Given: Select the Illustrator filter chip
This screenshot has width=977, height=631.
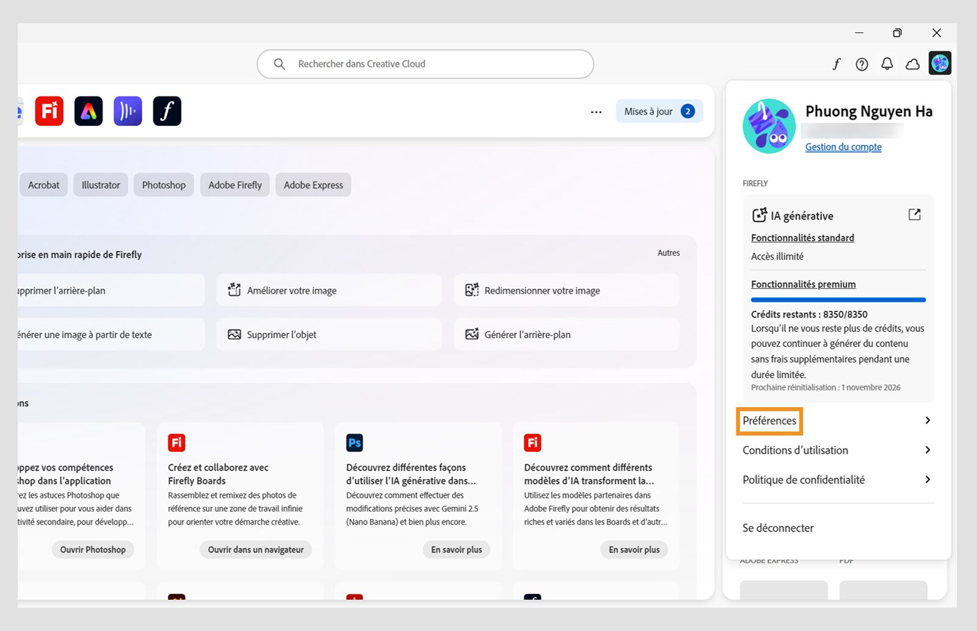Looking at the screenshot, I should pyautogui.click(x=101, y=185).
